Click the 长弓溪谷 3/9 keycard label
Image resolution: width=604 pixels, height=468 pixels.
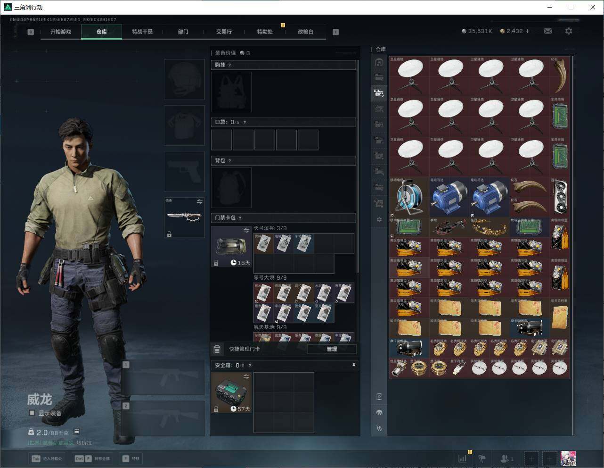(x=270, y=228)
